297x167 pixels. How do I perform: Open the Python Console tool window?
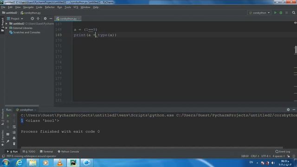(x=68, y=152)
